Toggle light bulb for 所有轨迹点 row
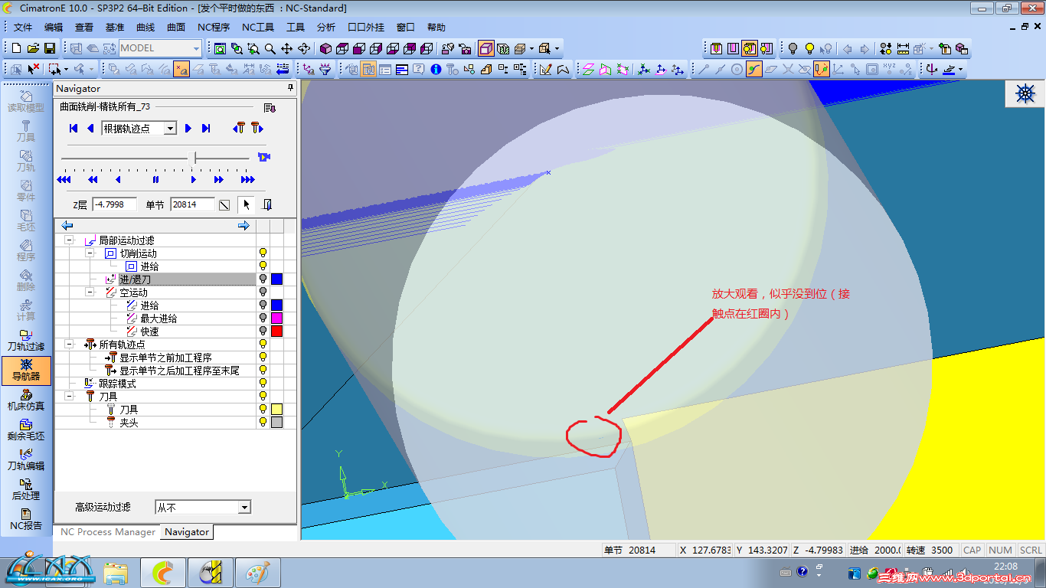This screenshot has width=1046, height=588. pyautogui.click(x=263, y=345)
